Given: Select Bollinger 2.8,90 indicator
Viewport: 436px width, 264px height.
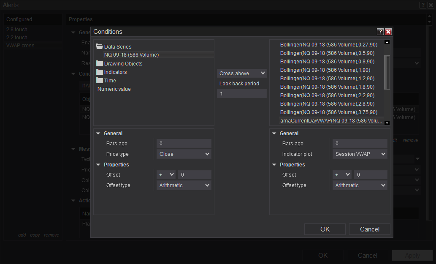Looking at the screenshot, I should 327,104.
